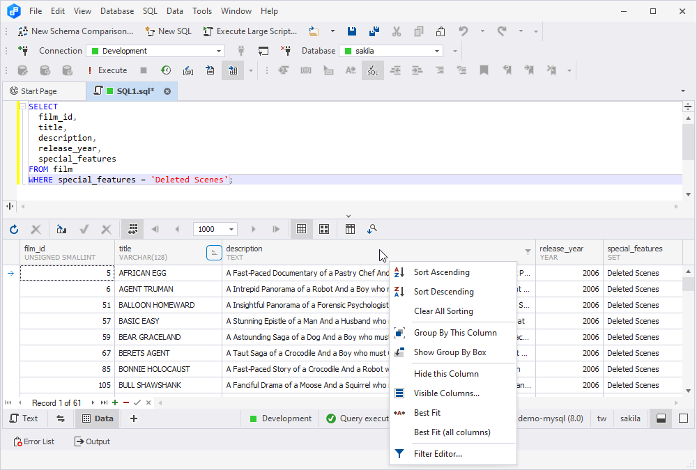697x470 pixels.
Task: Jump to last record in record navigator
Action: 104,402
